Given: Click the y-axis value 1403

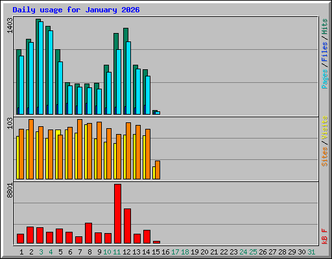Looking at the screenshot, I should tap(10, 26).
